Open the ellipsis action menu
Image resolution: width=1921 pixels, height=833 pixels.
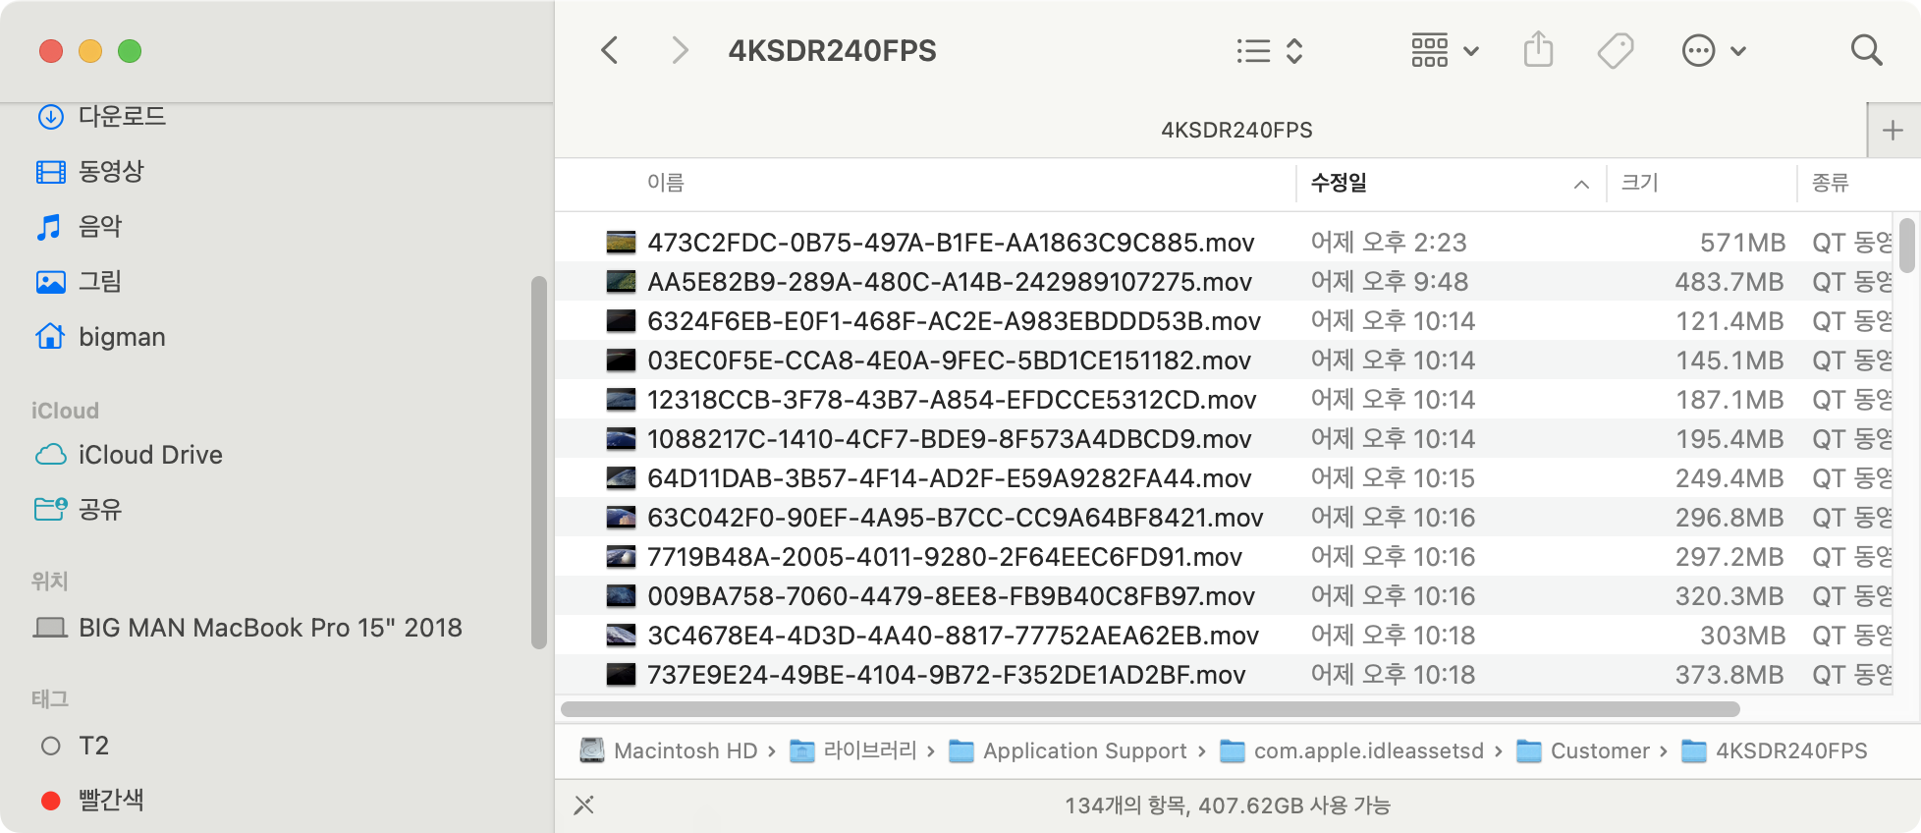click(x=1714, y=51)
